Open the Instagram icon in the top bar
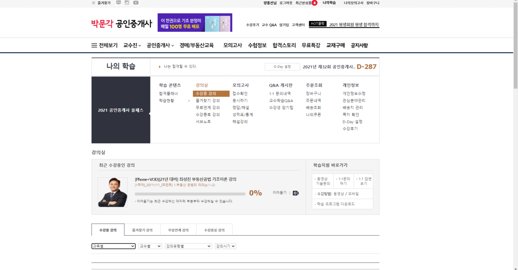 click(127, 3)
